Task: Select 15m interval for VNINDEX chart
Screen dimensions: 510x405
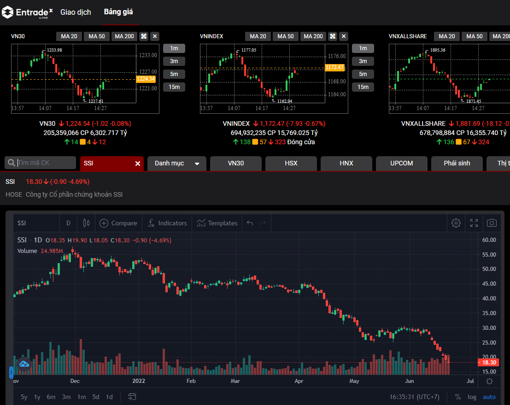Action: [x=363, y=87]
